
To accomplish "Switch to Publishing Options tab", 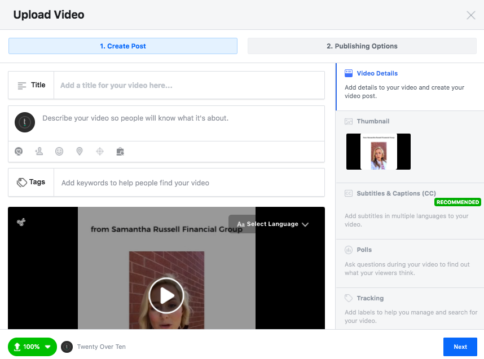I will (362, 46).
